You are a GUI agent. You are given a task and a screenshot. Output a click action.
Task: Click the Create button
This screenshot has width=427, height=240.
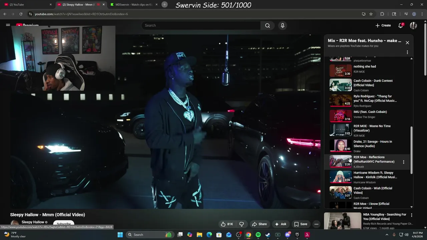tap(383, 25)
